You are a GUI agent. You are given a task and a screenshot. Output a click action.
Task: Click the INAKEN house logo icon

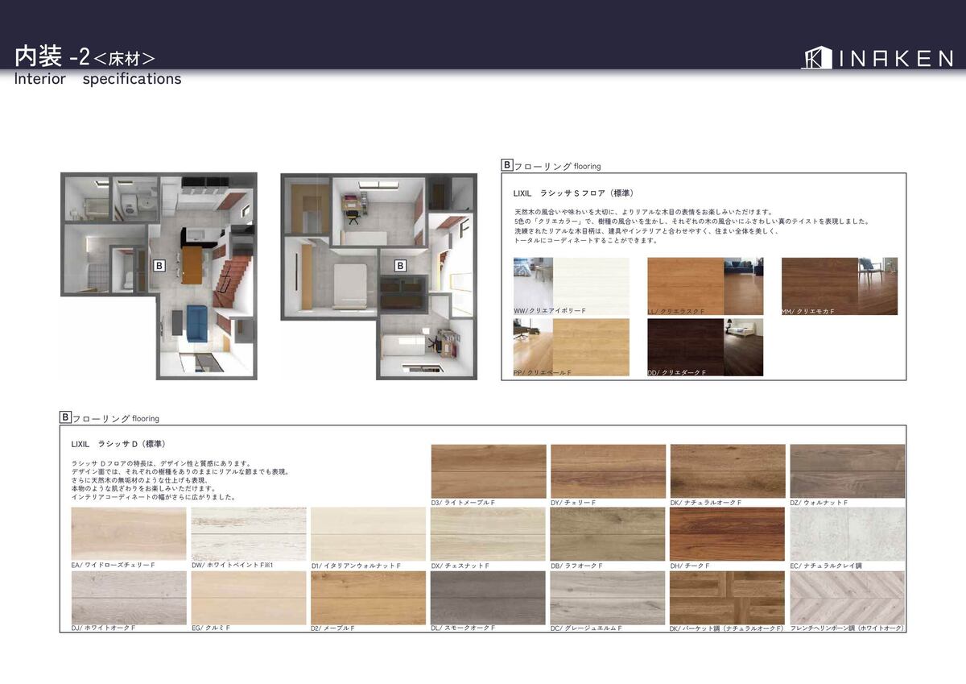coord(815,57)
